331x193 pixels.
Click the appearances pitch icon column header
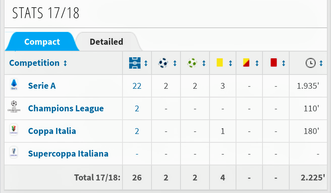click(134, 63)
